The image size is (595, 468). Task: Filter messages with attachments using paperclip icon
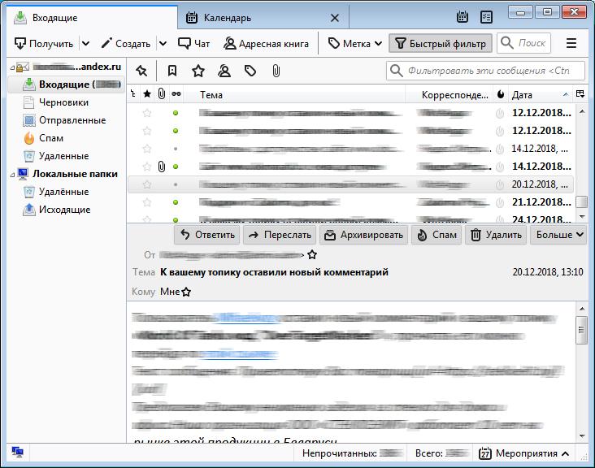[x=276, y=71]
